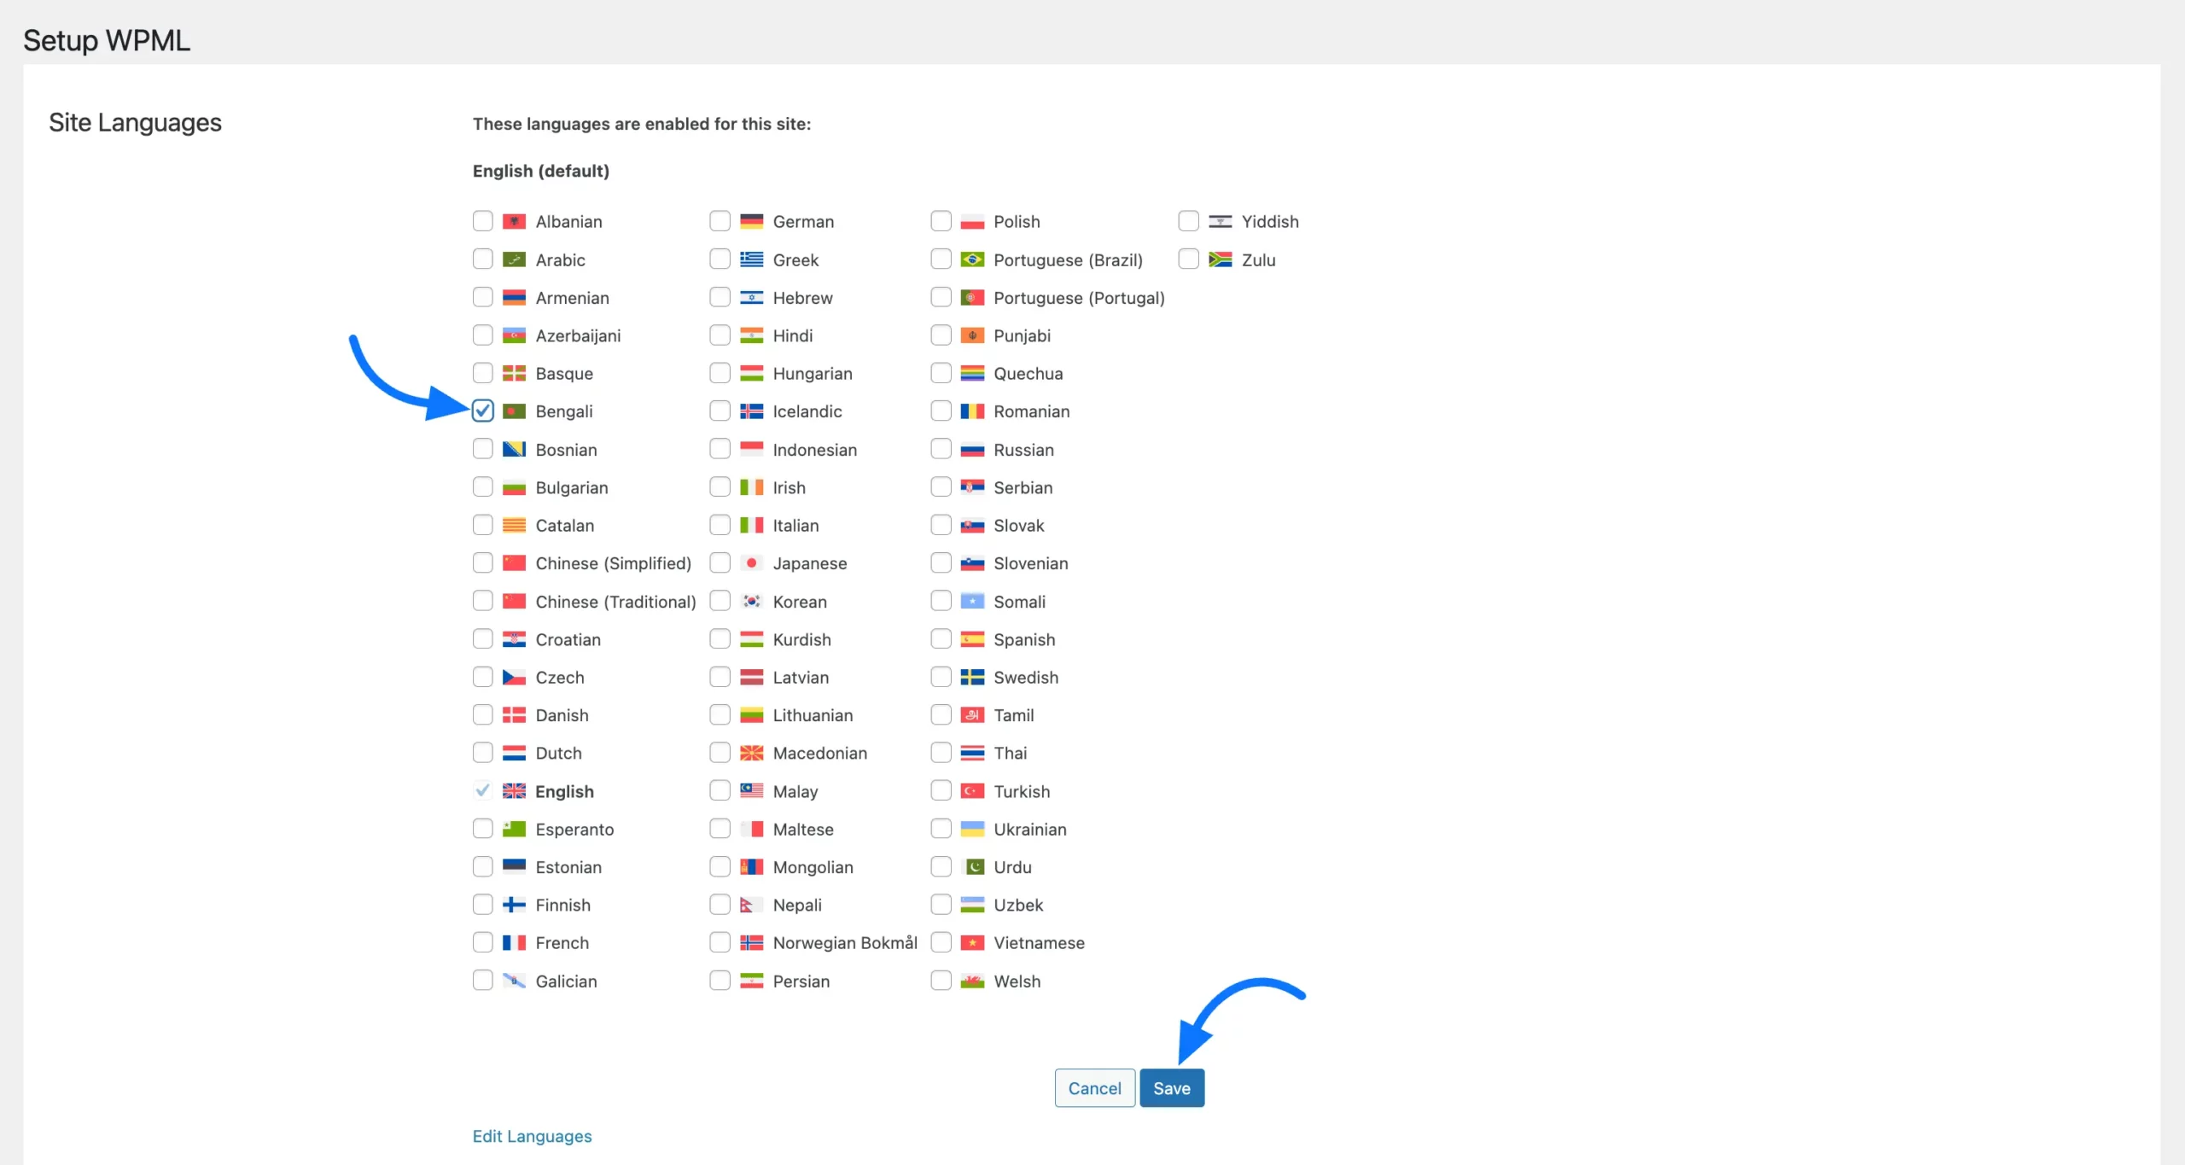2185x1165 pixels.
Task: Open the Edit Languages link
Action: tap(532, 1136)
